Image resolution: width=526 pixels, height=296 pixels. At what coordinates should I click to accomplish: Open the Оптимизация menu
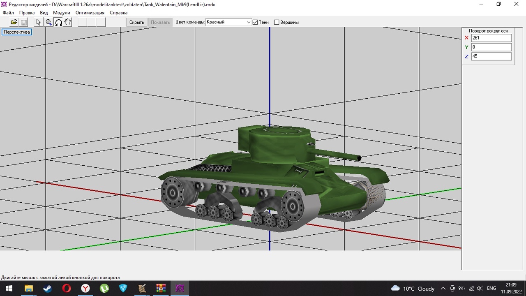pyautogui.click(x=90, y=13)
